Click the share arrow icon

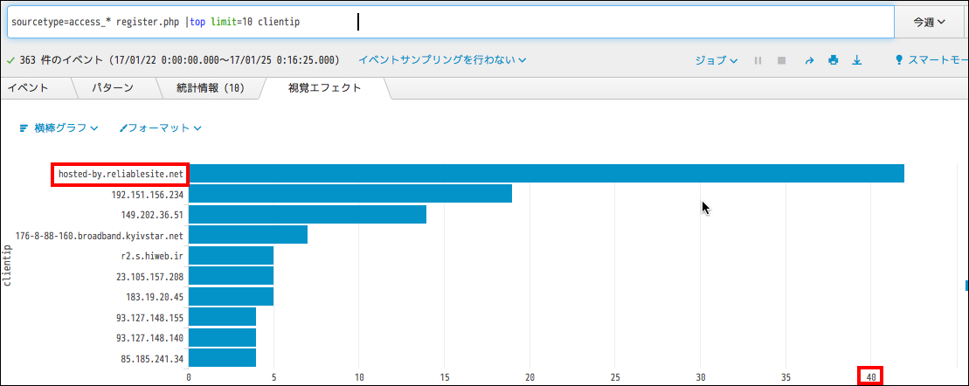click(x=809, y=60)
